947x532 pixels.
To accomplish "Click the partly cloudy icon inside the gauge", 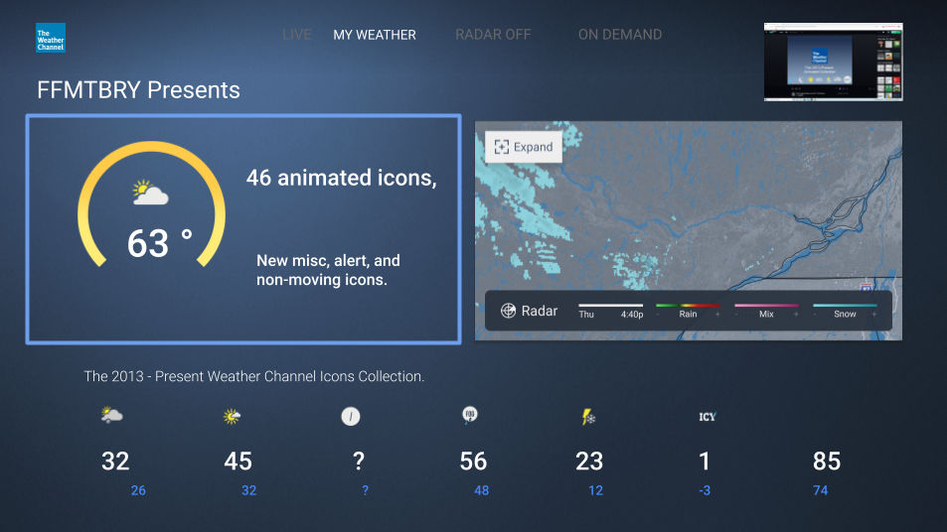I will 150,193.
